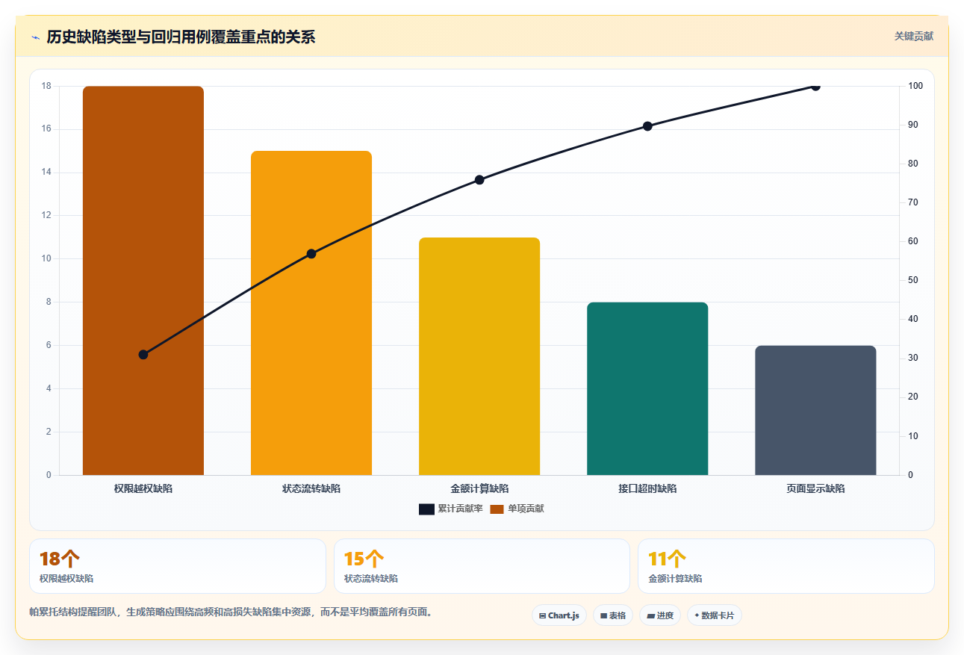Click the x-axis label 接口超时缺陷
964x655 pixels.
point(647,488)
